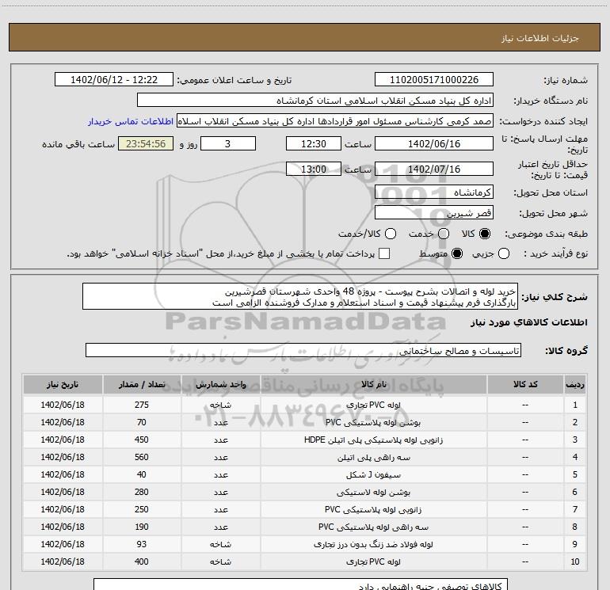This screenshot has height=590, width=610.
Task: Select row 10 item لوله PVC تجاری
Action: [x=373, y=562]
